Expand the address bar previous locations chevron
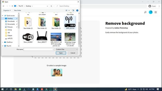This screenshot has width=162, height=91. [47, 6]
